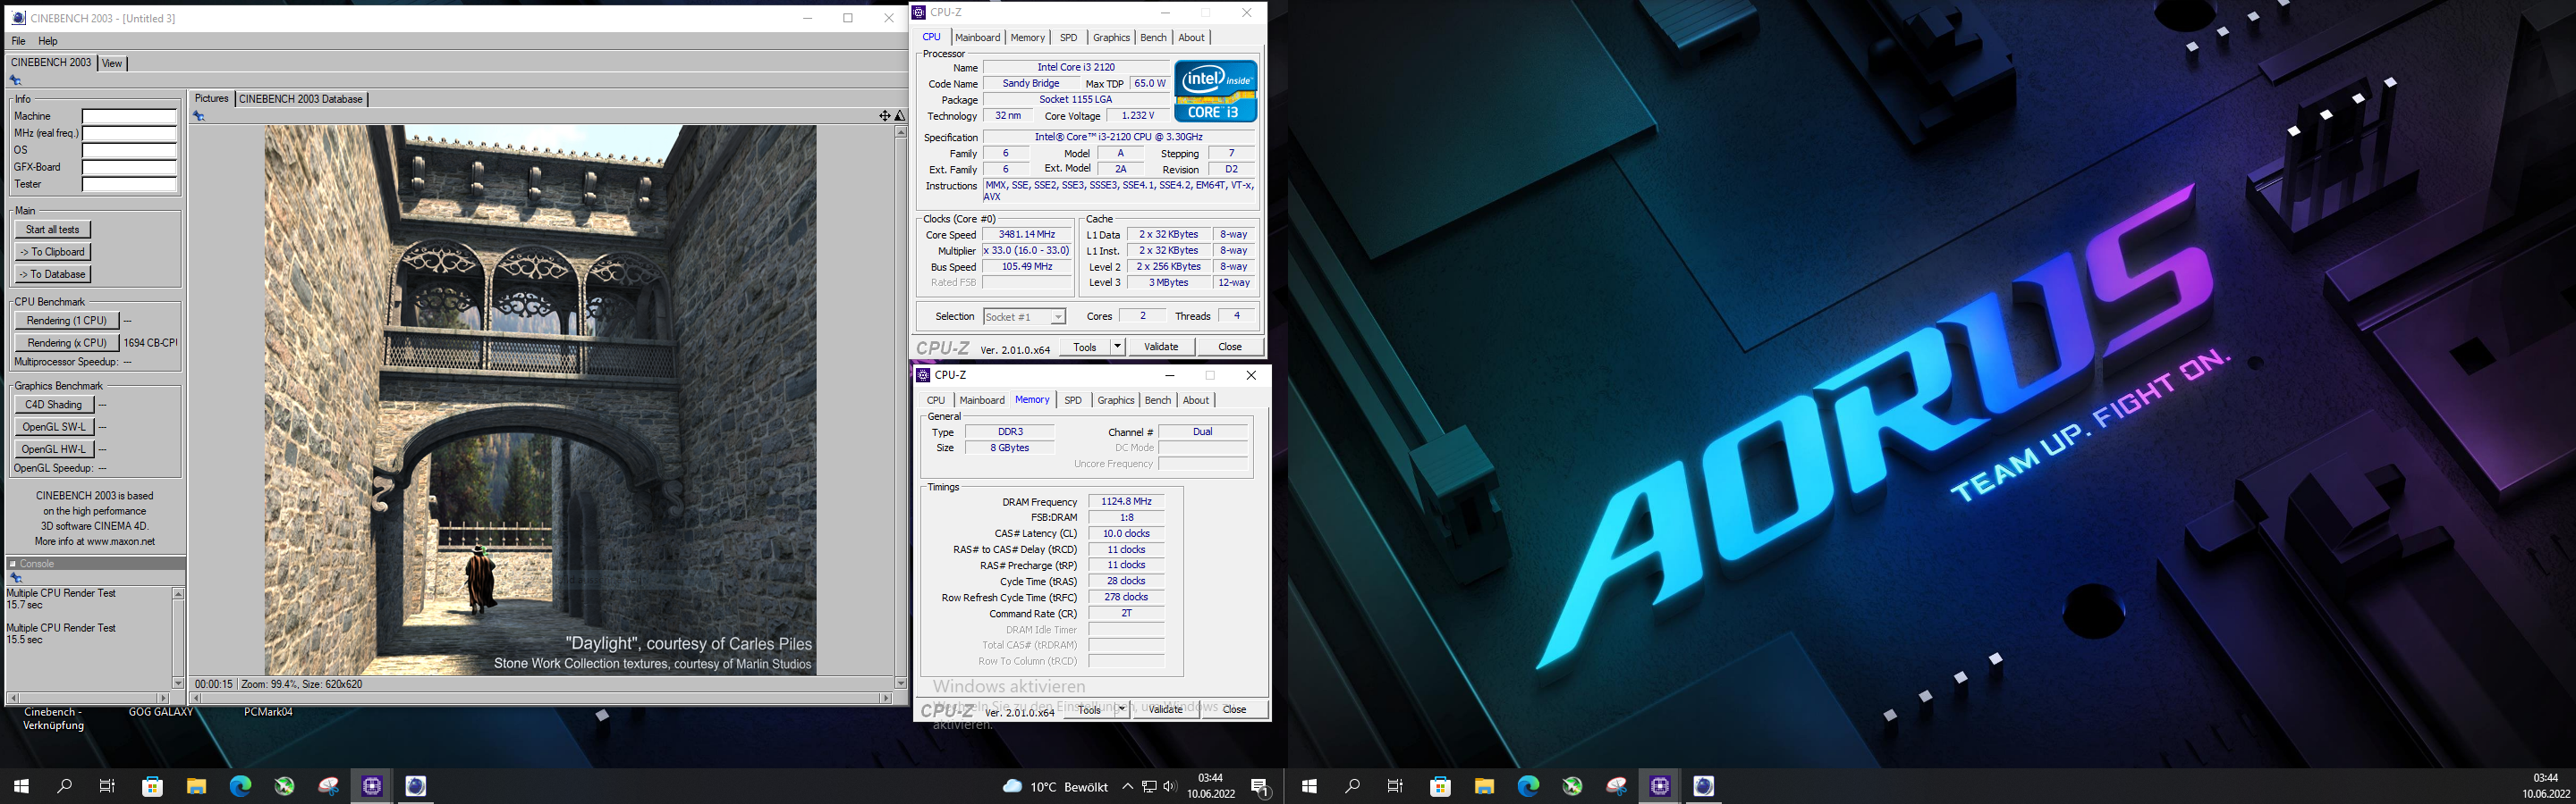Image resolution: width=2576 pixels, height=804 pixels.
Task: Open SPD tab in CPU-Z memory window
Action: (x=1073, y=400)
